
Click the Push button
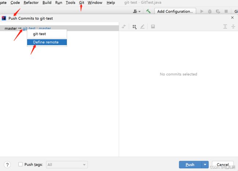[190, 165]
